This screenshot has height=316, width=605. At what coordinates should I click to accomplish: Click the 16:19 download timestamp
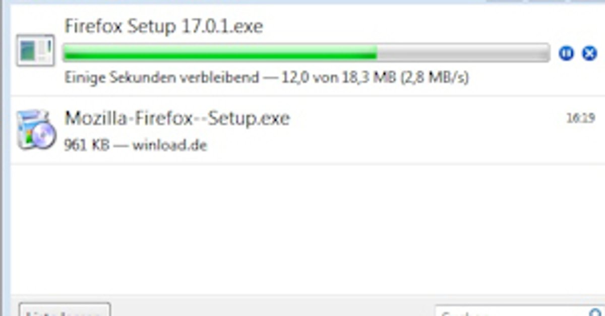click(x=581, y=119)
